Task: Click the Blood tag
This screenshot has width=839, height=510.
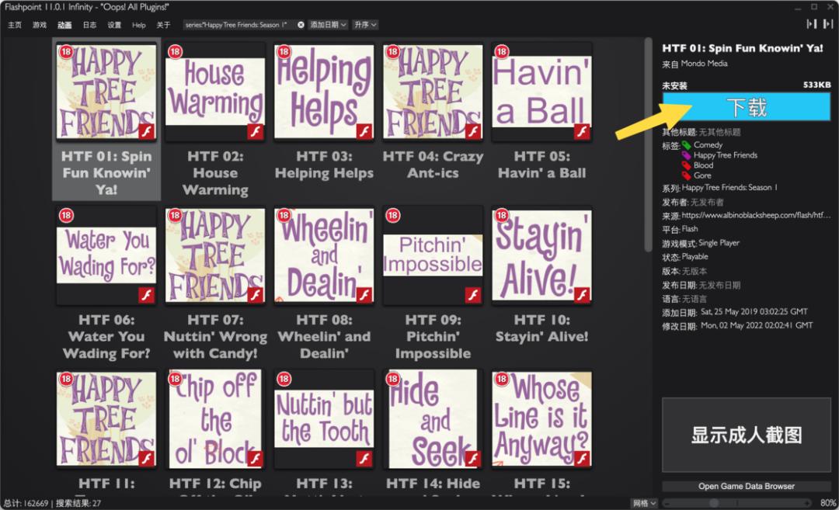Action: coord(704,165)
